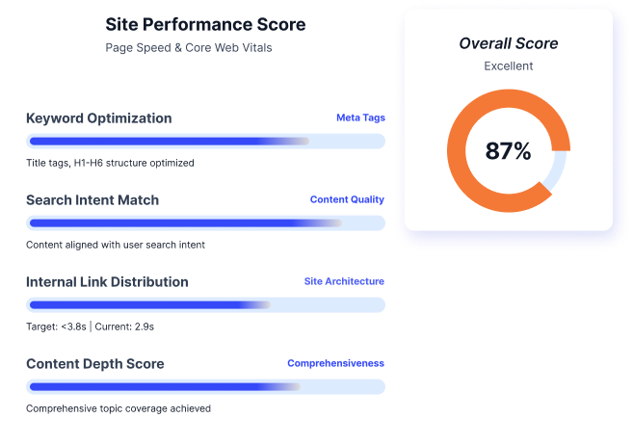Click the Excellent rating label

(x=508, y=66)
